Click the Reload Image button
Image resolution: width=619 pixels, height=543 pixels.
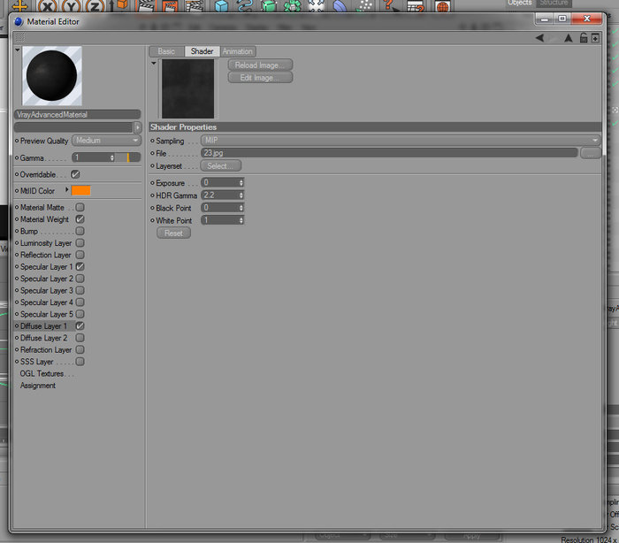click(x=260, y=65)
